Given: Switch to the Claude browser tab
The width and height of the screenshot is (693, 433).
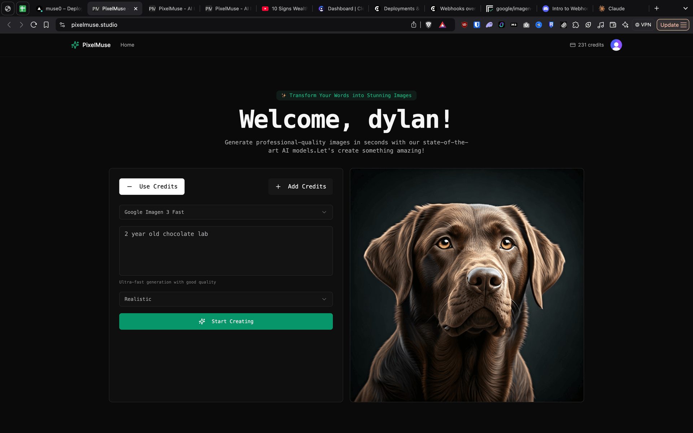Looking at the screenshot, I should pos(616,8).
